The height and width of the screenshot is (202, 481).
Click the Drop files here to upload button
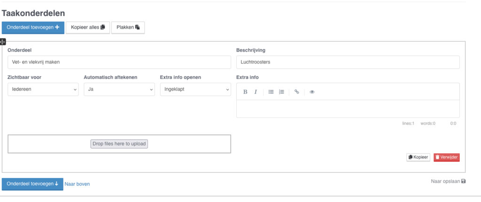(x=119, y=144)
